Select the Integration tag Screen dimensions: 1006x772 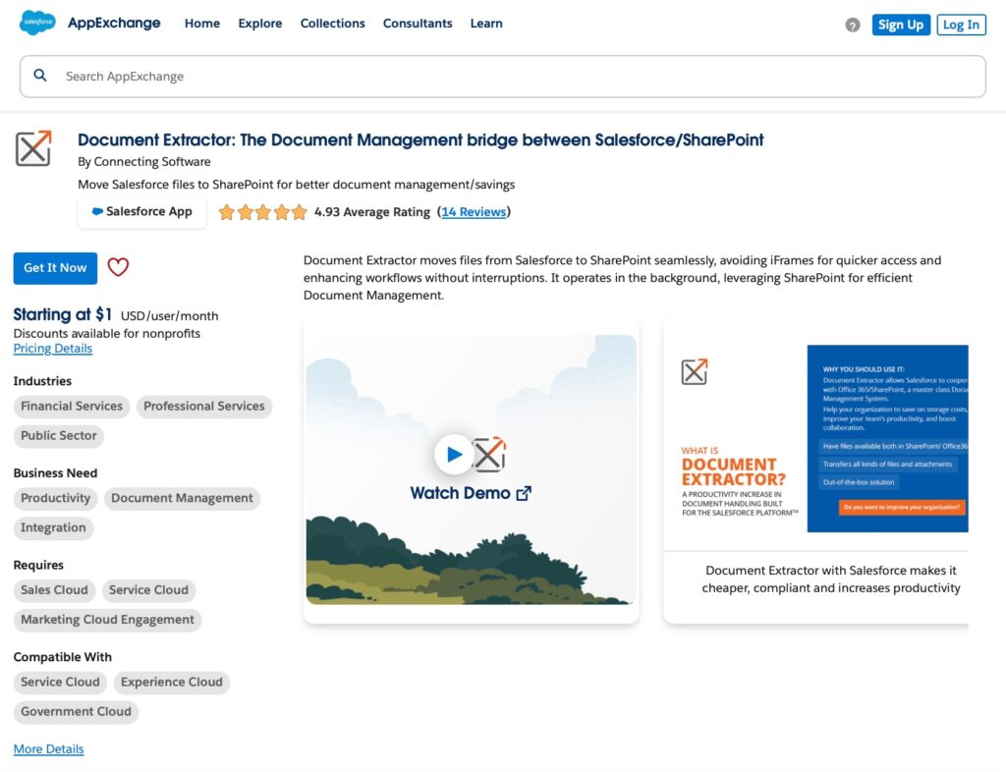tap(53, 527)
